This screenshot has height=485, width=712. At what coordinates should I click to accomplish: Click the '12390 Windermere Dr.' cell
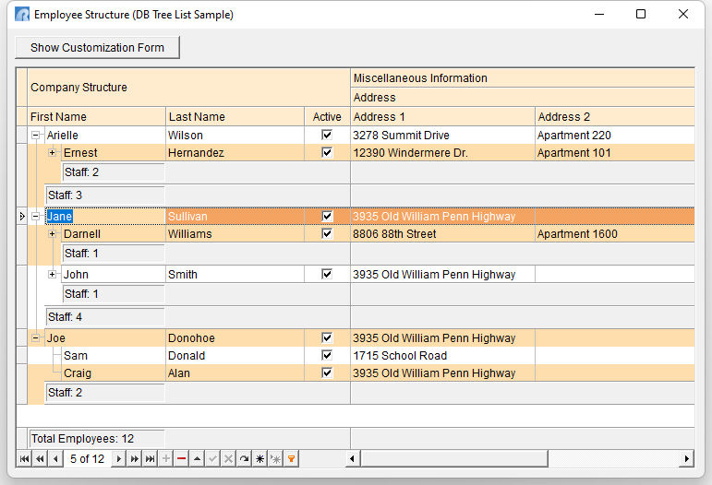[442, 153]
